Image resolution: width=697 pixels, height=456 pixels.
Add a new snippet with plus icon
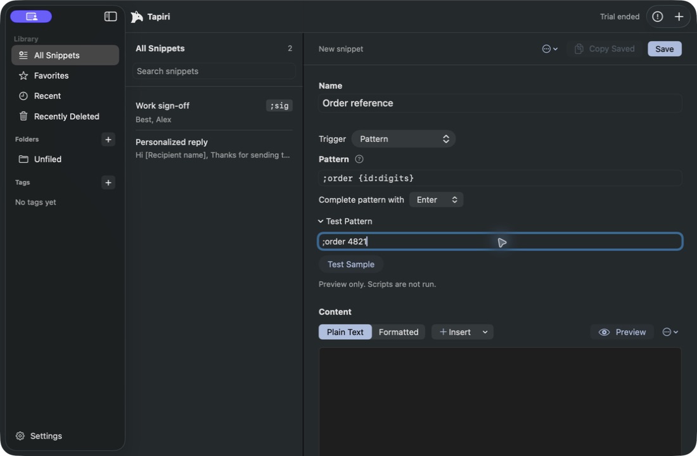679,16
